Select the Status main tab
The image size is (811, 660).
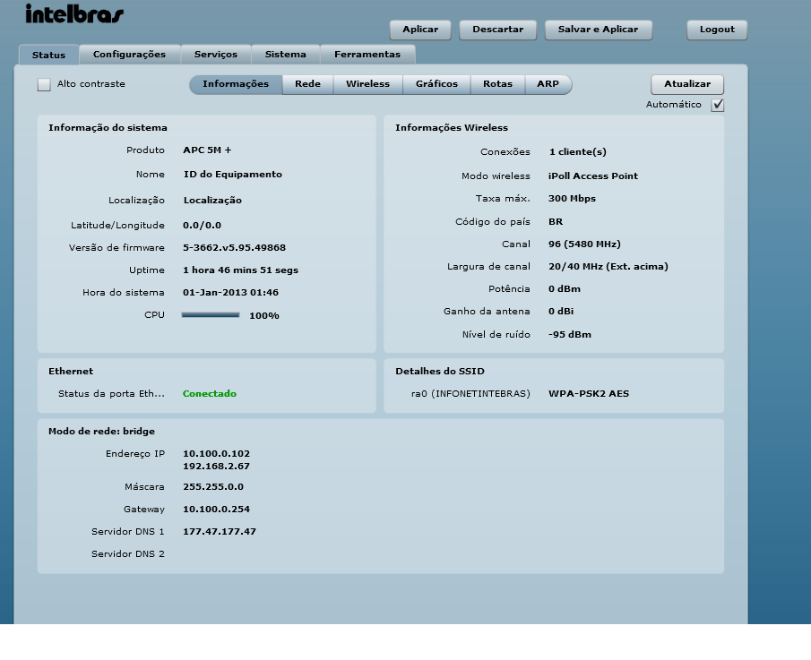48,55
